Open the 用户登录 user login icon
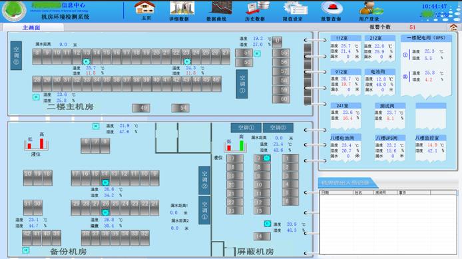Screen dimensions: 462x259 pos(370,8)
